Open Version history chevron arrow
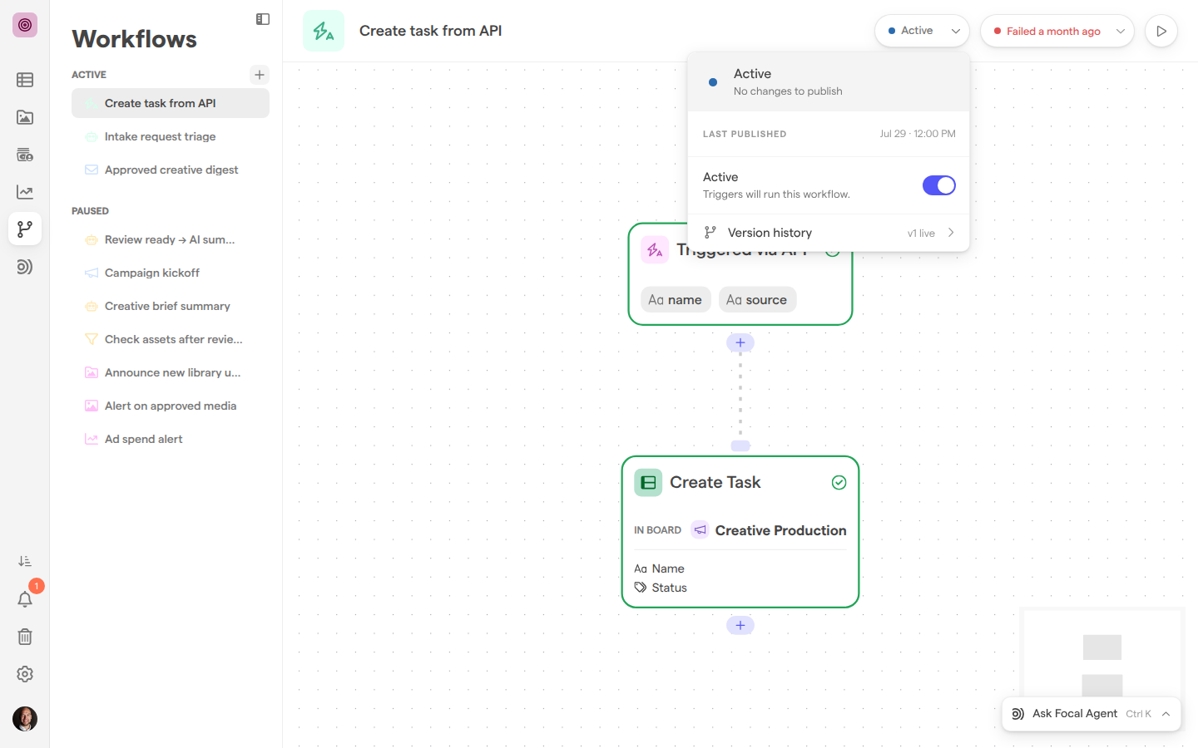This screenshot has height=748, width=1198. pos(951,233)
